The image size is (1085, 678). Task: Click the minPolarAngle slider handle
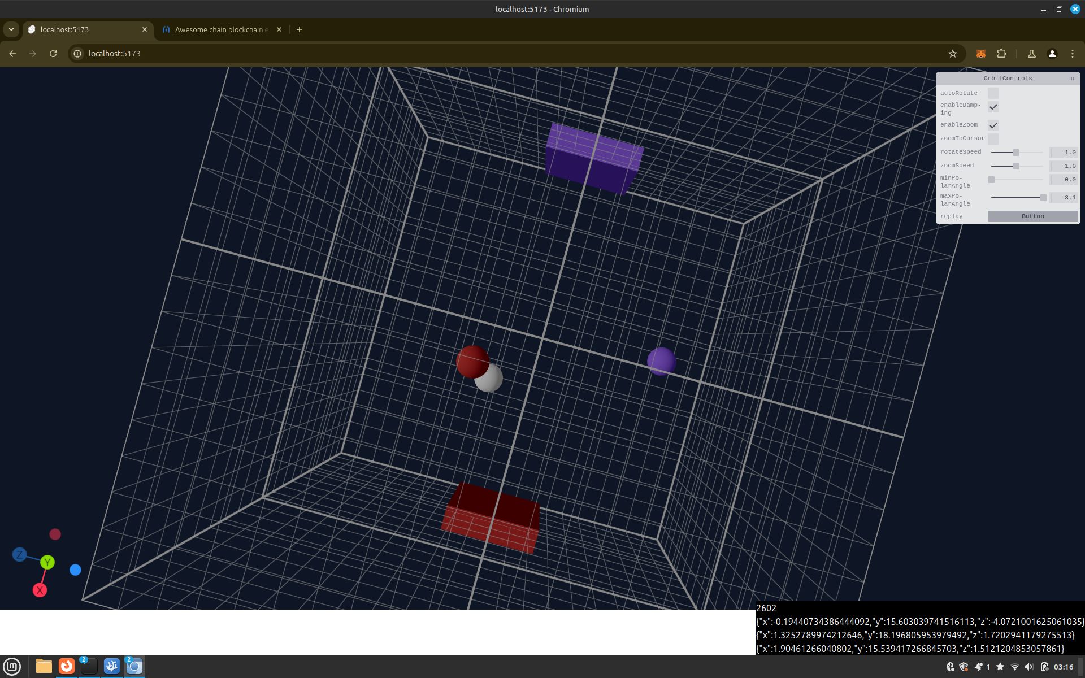[x=991, y=180]
